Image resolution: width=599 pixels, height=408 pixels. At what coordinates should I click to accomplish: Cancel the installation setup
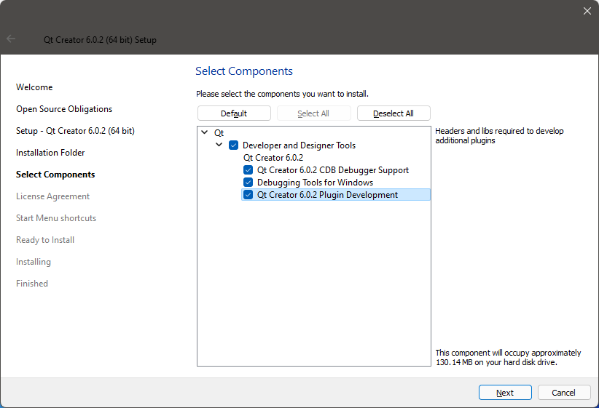tap(564, 393)
